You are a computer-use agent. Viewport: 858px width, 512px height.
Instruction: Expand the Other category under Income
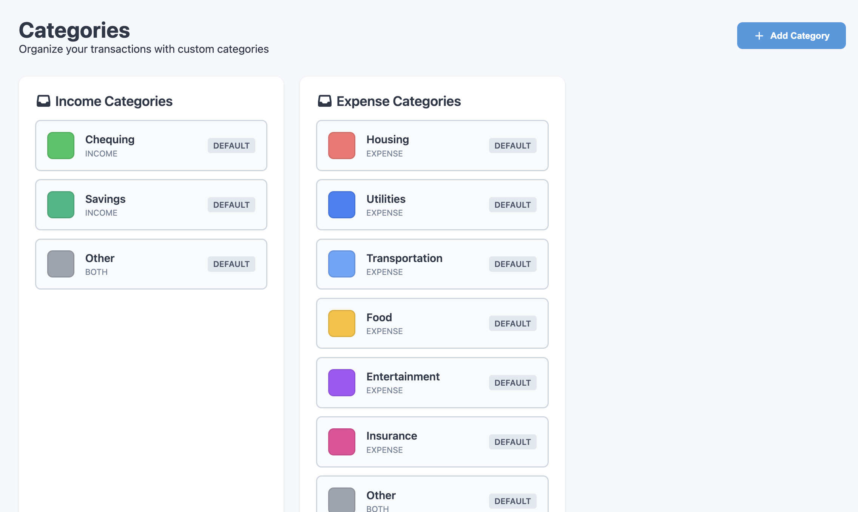151,264
